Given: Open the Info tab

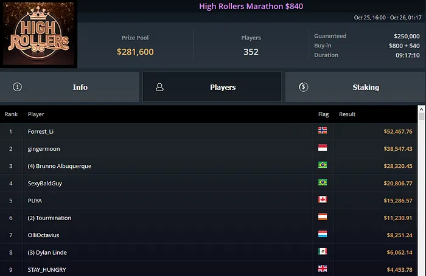Looking at the screenshot, I should pos(69,87).
